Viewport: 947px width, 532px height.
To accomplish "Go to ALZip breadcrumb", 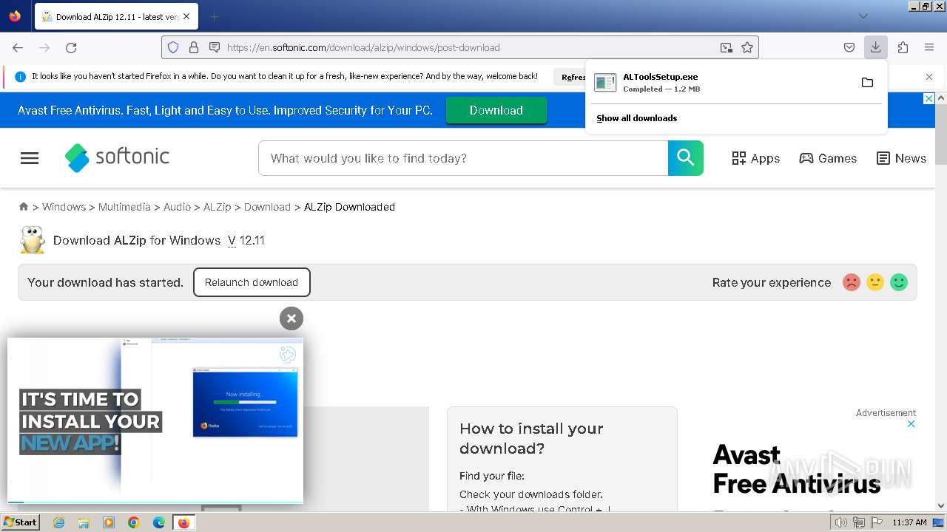I will click(218, 207).
